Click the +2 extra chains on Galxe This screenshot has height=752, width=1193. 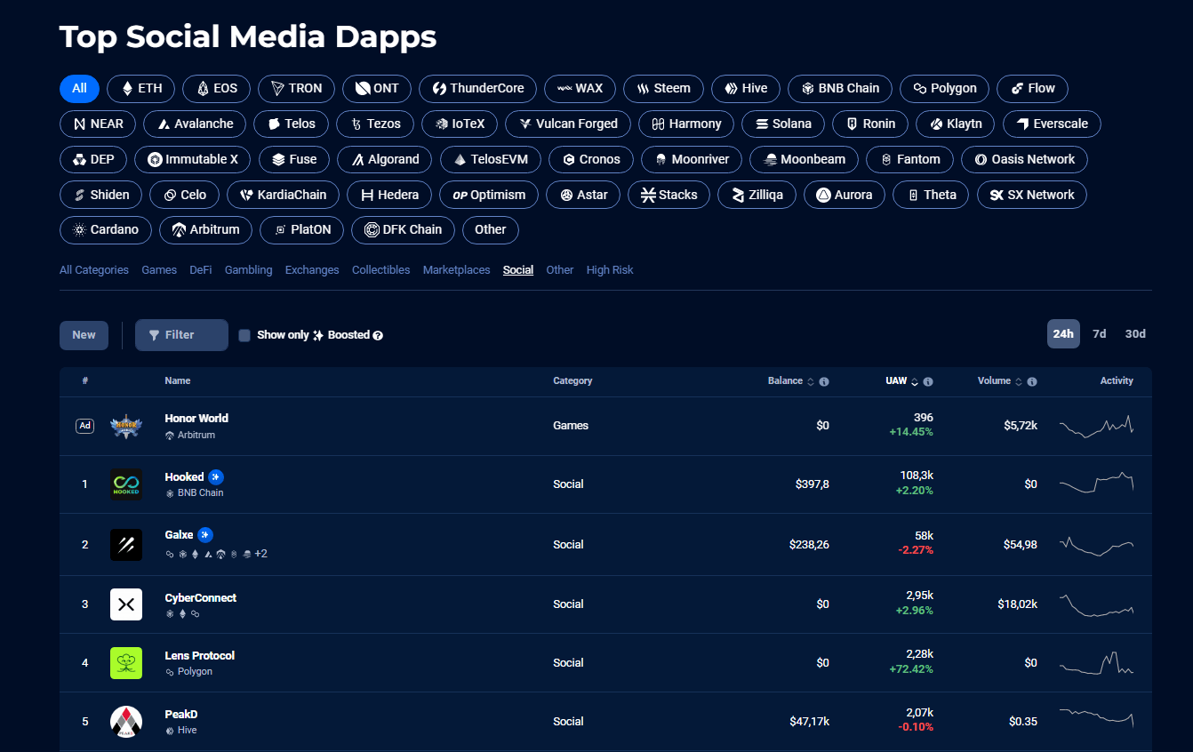[260, 554]
